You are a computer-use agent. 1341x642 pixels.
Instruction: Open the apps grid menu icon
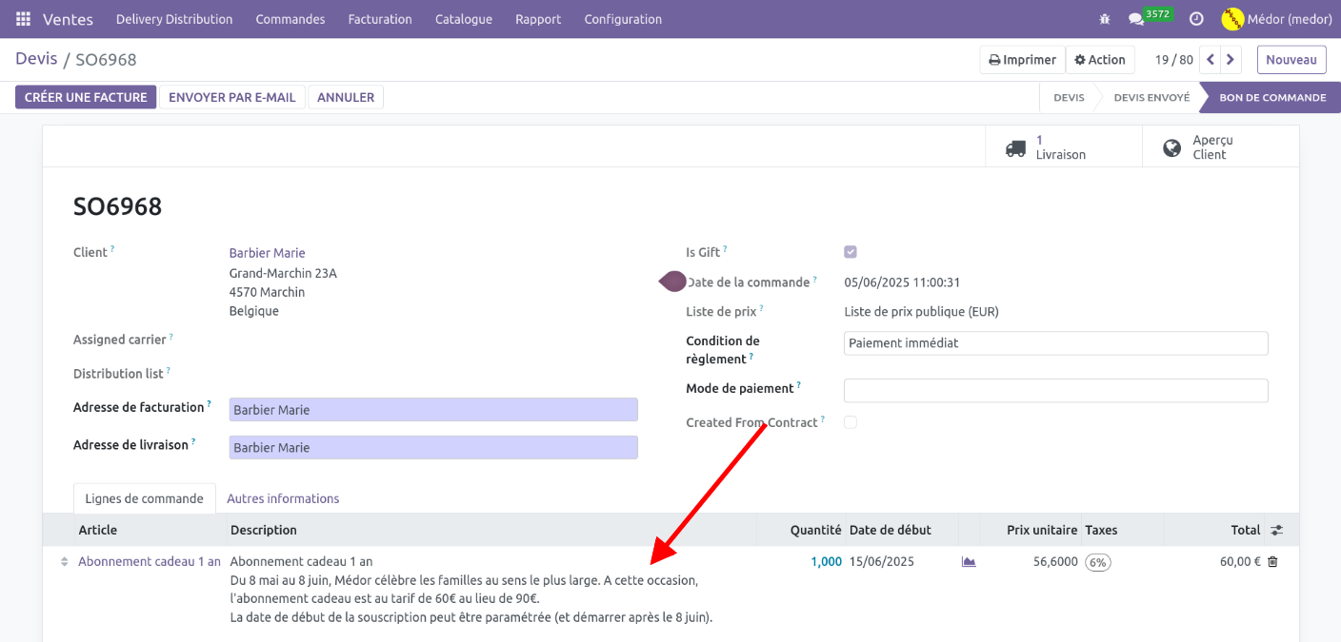[x=23, y=19]
